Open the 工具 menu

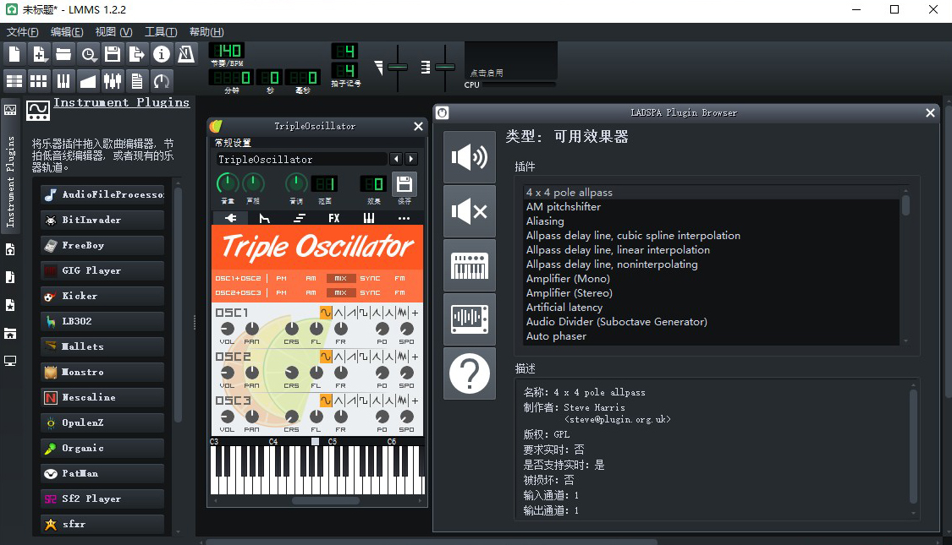tap(161, 31)
